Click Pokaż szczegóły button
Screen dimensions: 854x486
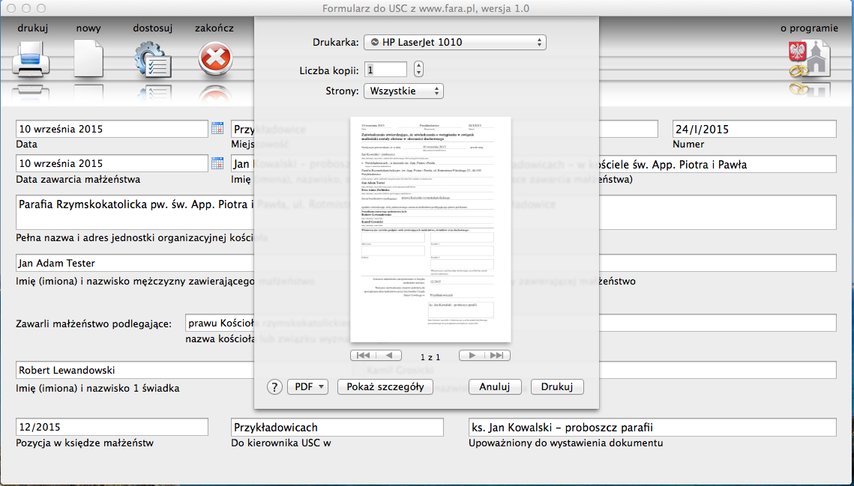[385, 387]
